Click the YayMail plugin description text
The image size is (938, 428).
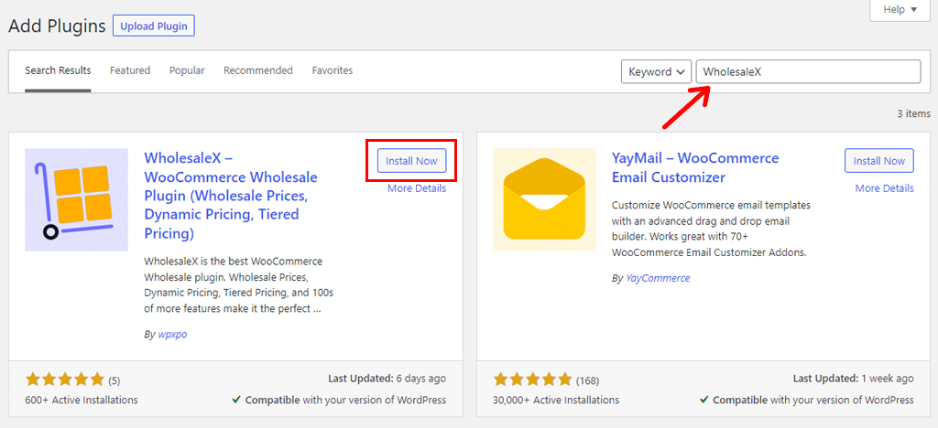tap(711, 229)
